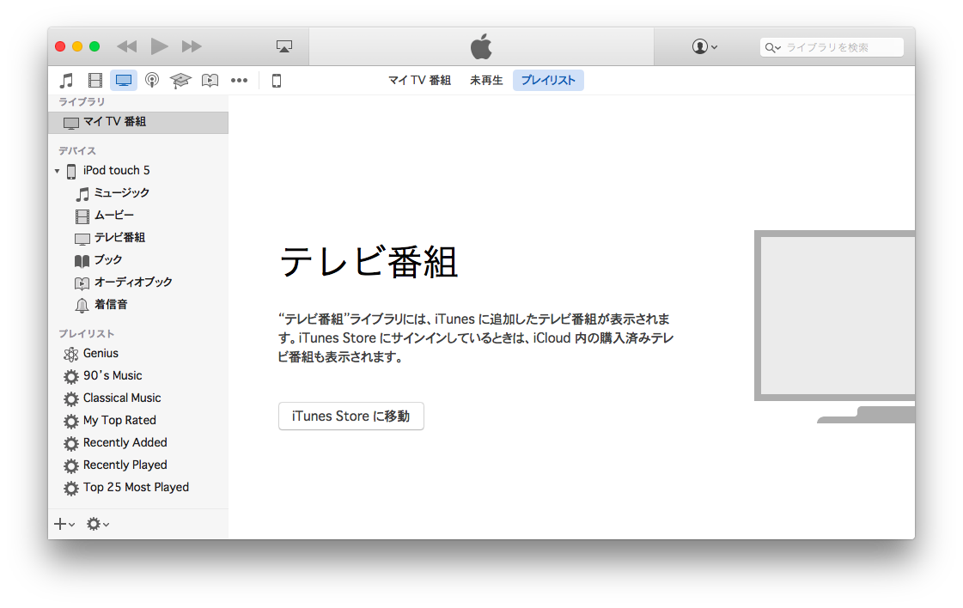Open the iTunes U graduation cap icon
The image size is (963, 608).
click(180, 81)
